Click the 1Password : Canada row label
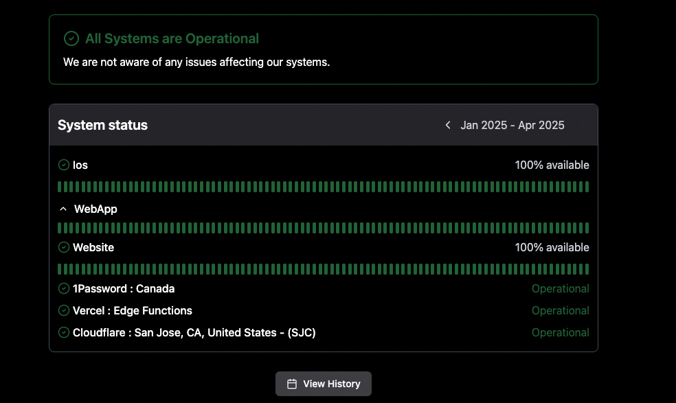 pyautogui.click(x=124, y=289)
